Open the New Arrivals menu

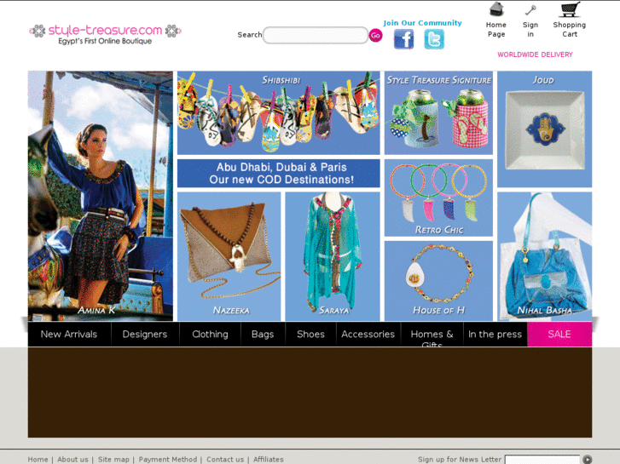pyautogui.click(x=69, y=335)
